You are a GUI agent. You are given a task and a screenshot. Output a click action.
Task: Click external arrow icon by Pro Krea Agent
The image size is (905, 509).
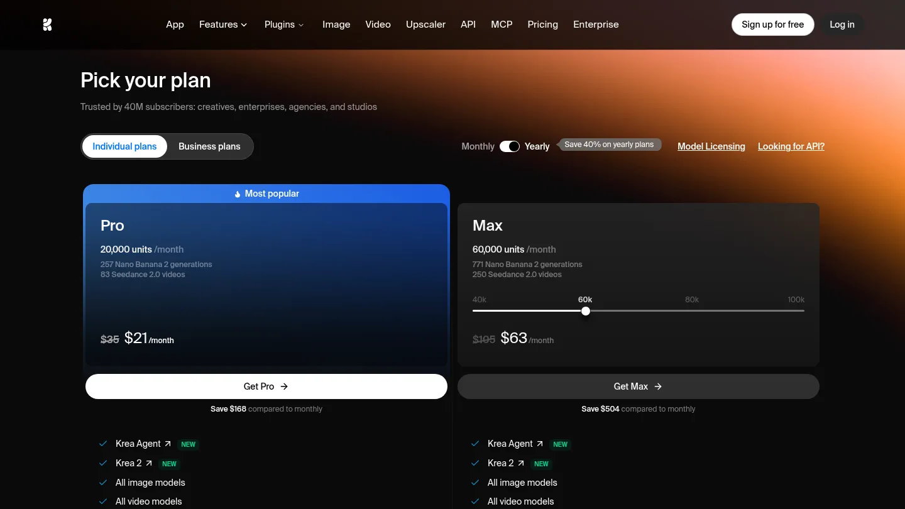point(168,444)
